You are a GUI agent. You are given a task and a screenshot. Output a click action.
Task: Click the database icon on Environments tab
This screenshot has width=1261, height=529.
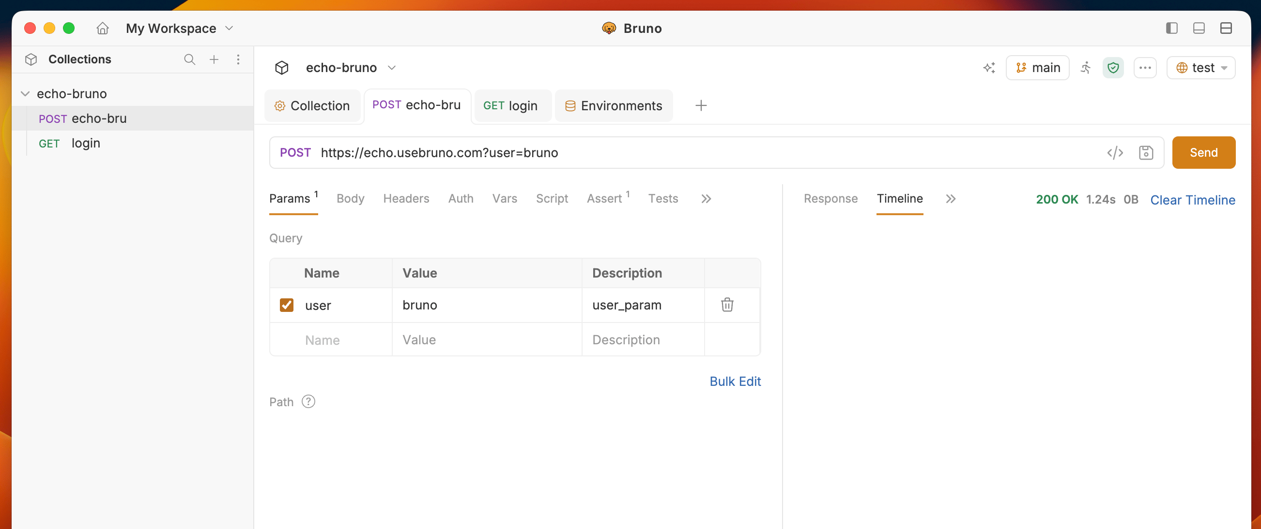(570, 106)
